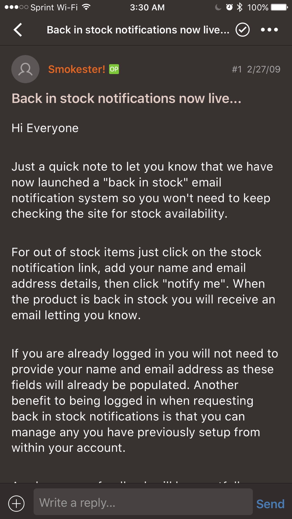Tap the Do Not Disturb moon icon

pyautogui.click(x=218, y=7)
